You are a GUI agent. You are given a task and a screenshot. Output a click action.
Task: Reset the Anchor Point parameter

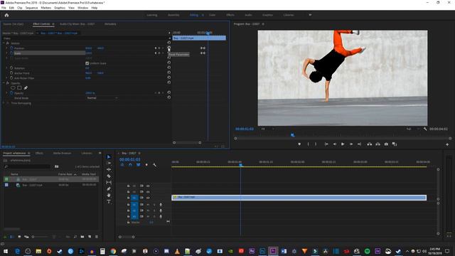[x=169, y=73]
